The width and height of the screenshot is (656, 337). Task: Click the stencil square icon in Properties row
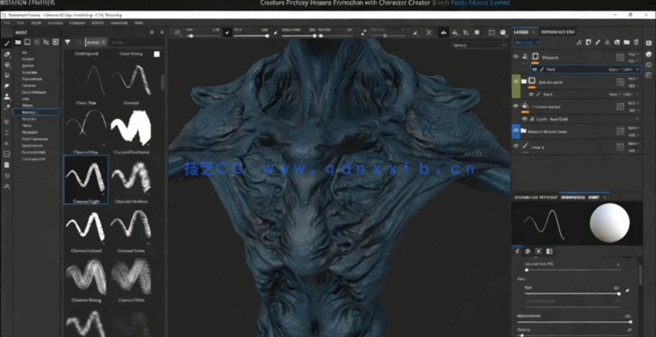[x=538, y=251]
